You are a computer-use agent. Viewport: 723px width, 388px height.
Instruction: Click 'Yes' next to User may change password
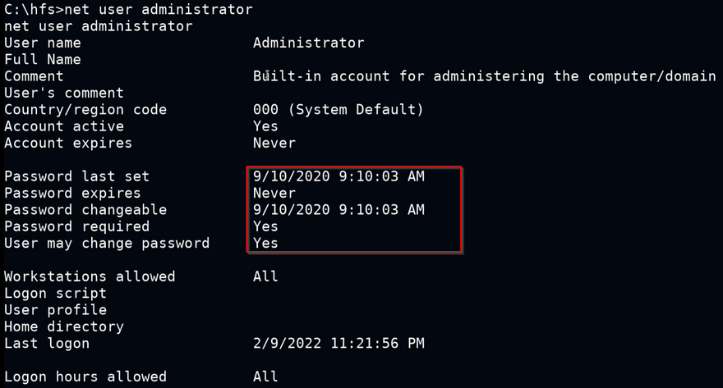coord(265,243)
